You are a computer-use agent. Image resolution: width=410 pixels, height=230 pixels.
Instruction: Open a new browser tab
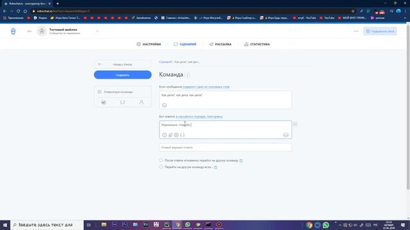[x=58, y=4]
